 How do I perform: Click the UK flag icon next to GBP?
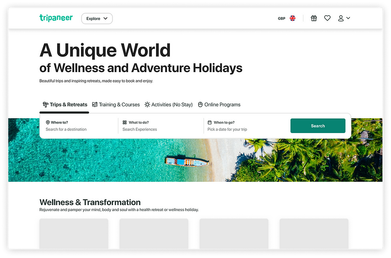pos(292,18)
